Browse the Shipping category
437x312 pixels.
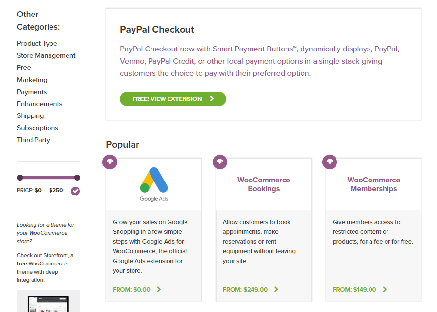30,115
